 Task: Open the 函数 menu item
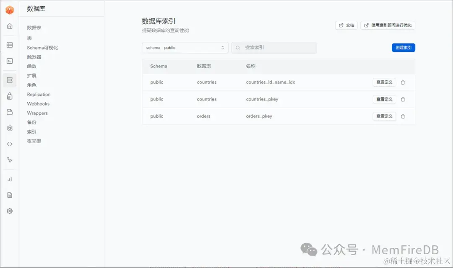tap(32, 66)
